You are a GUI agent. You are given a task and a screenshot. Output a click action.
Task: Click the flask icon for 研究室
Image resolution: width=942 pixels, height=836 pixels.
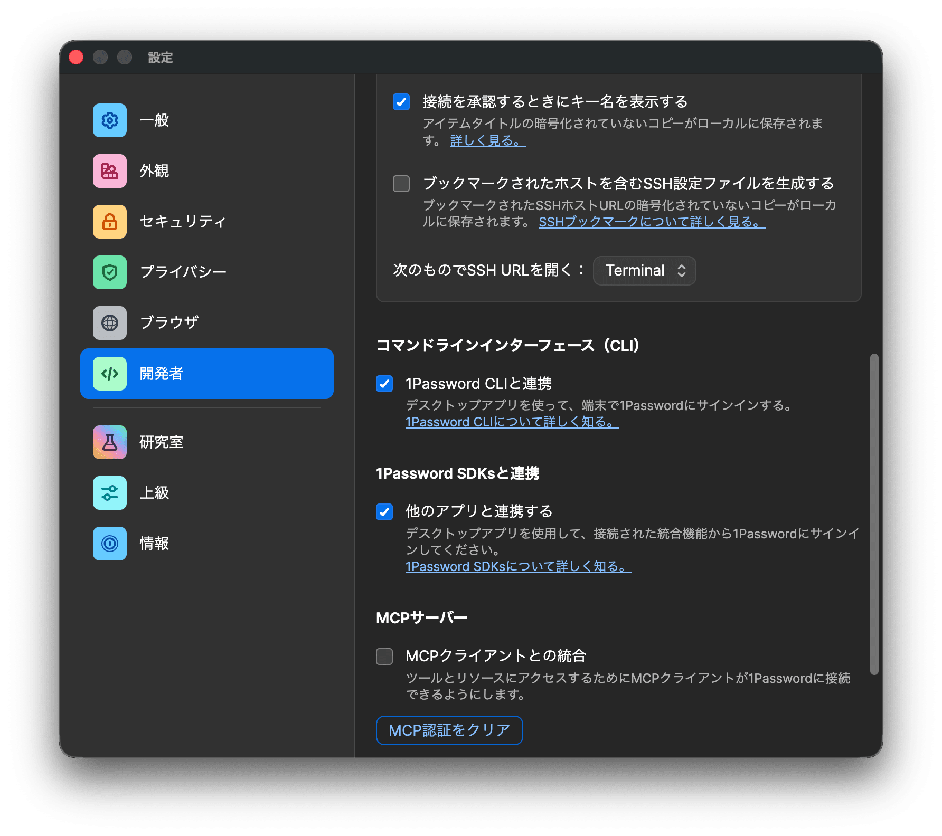click(110, 442)
